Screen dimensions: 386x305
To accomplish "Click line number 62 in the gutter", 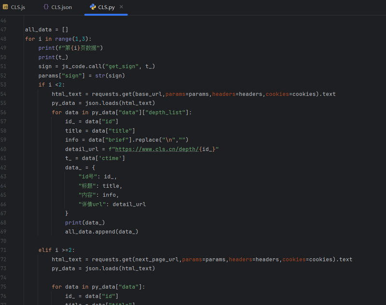I will point(3,167).
